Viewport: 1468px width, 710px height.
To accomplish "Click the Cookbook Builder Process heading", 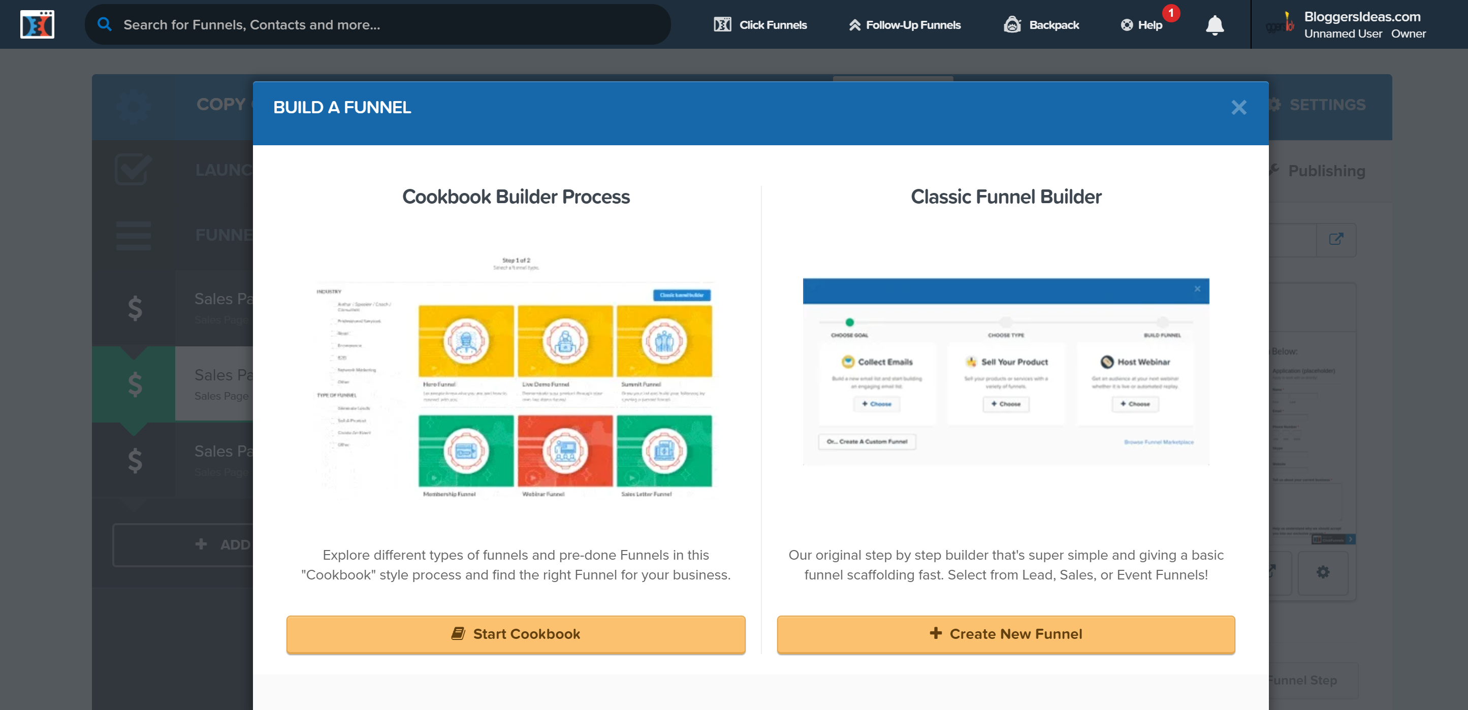I will [516, 197].
